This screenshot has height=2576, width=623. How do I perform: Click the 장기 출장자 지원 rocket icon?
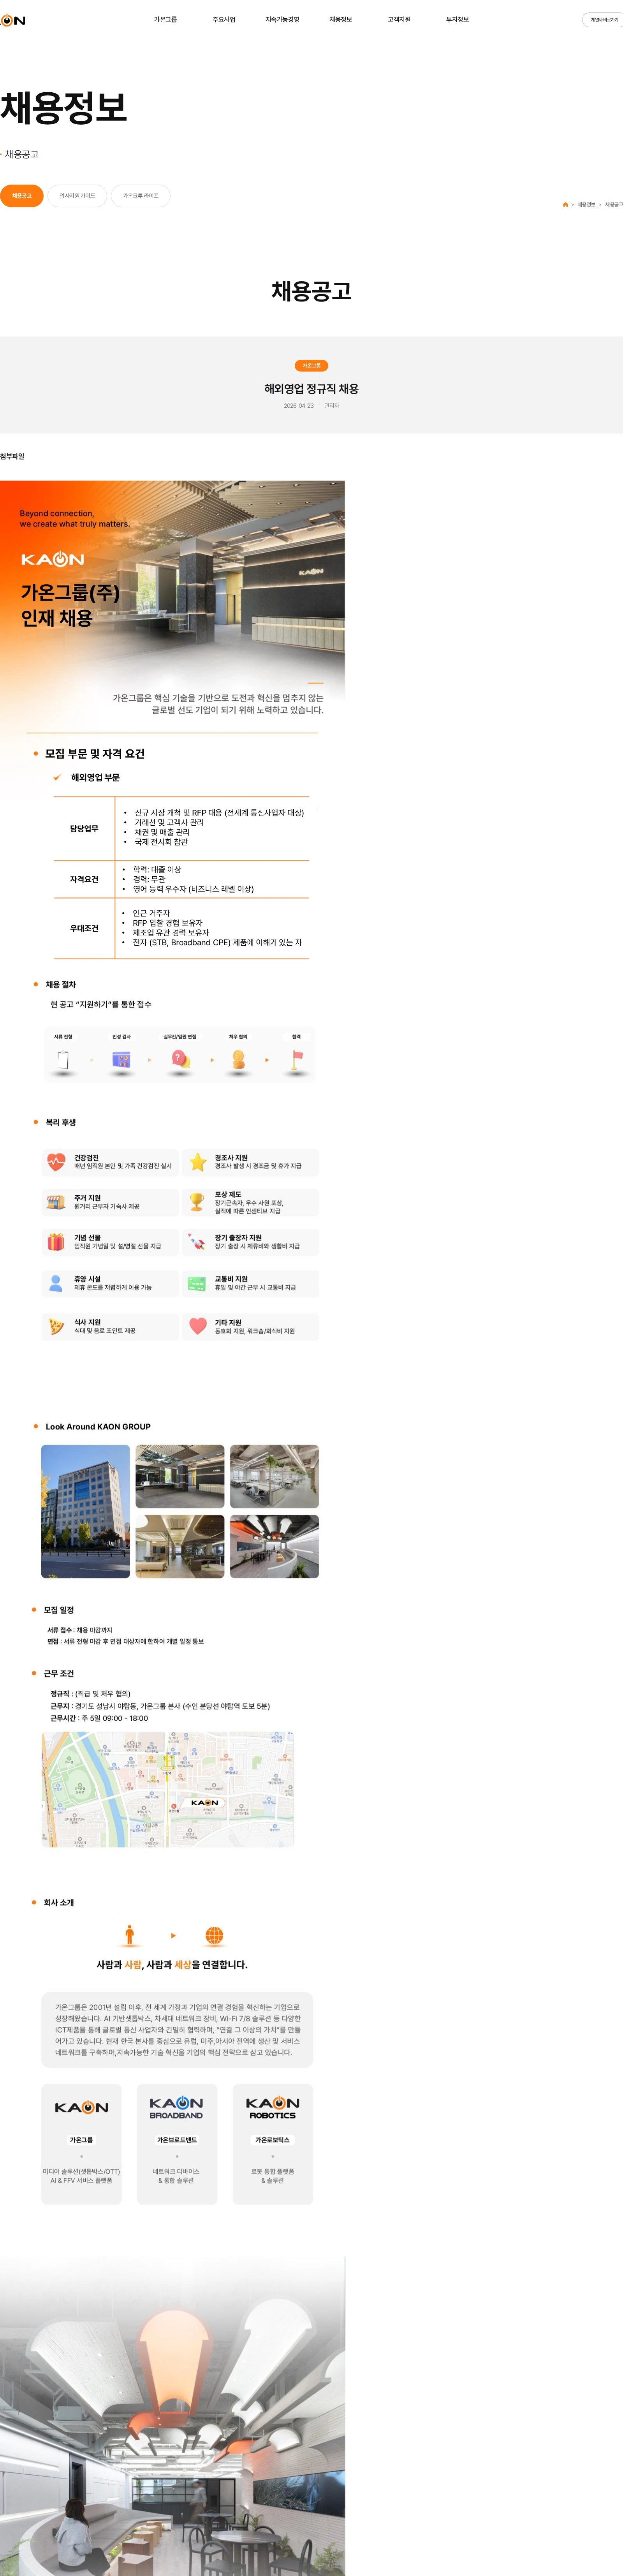tap(197, 1242)
